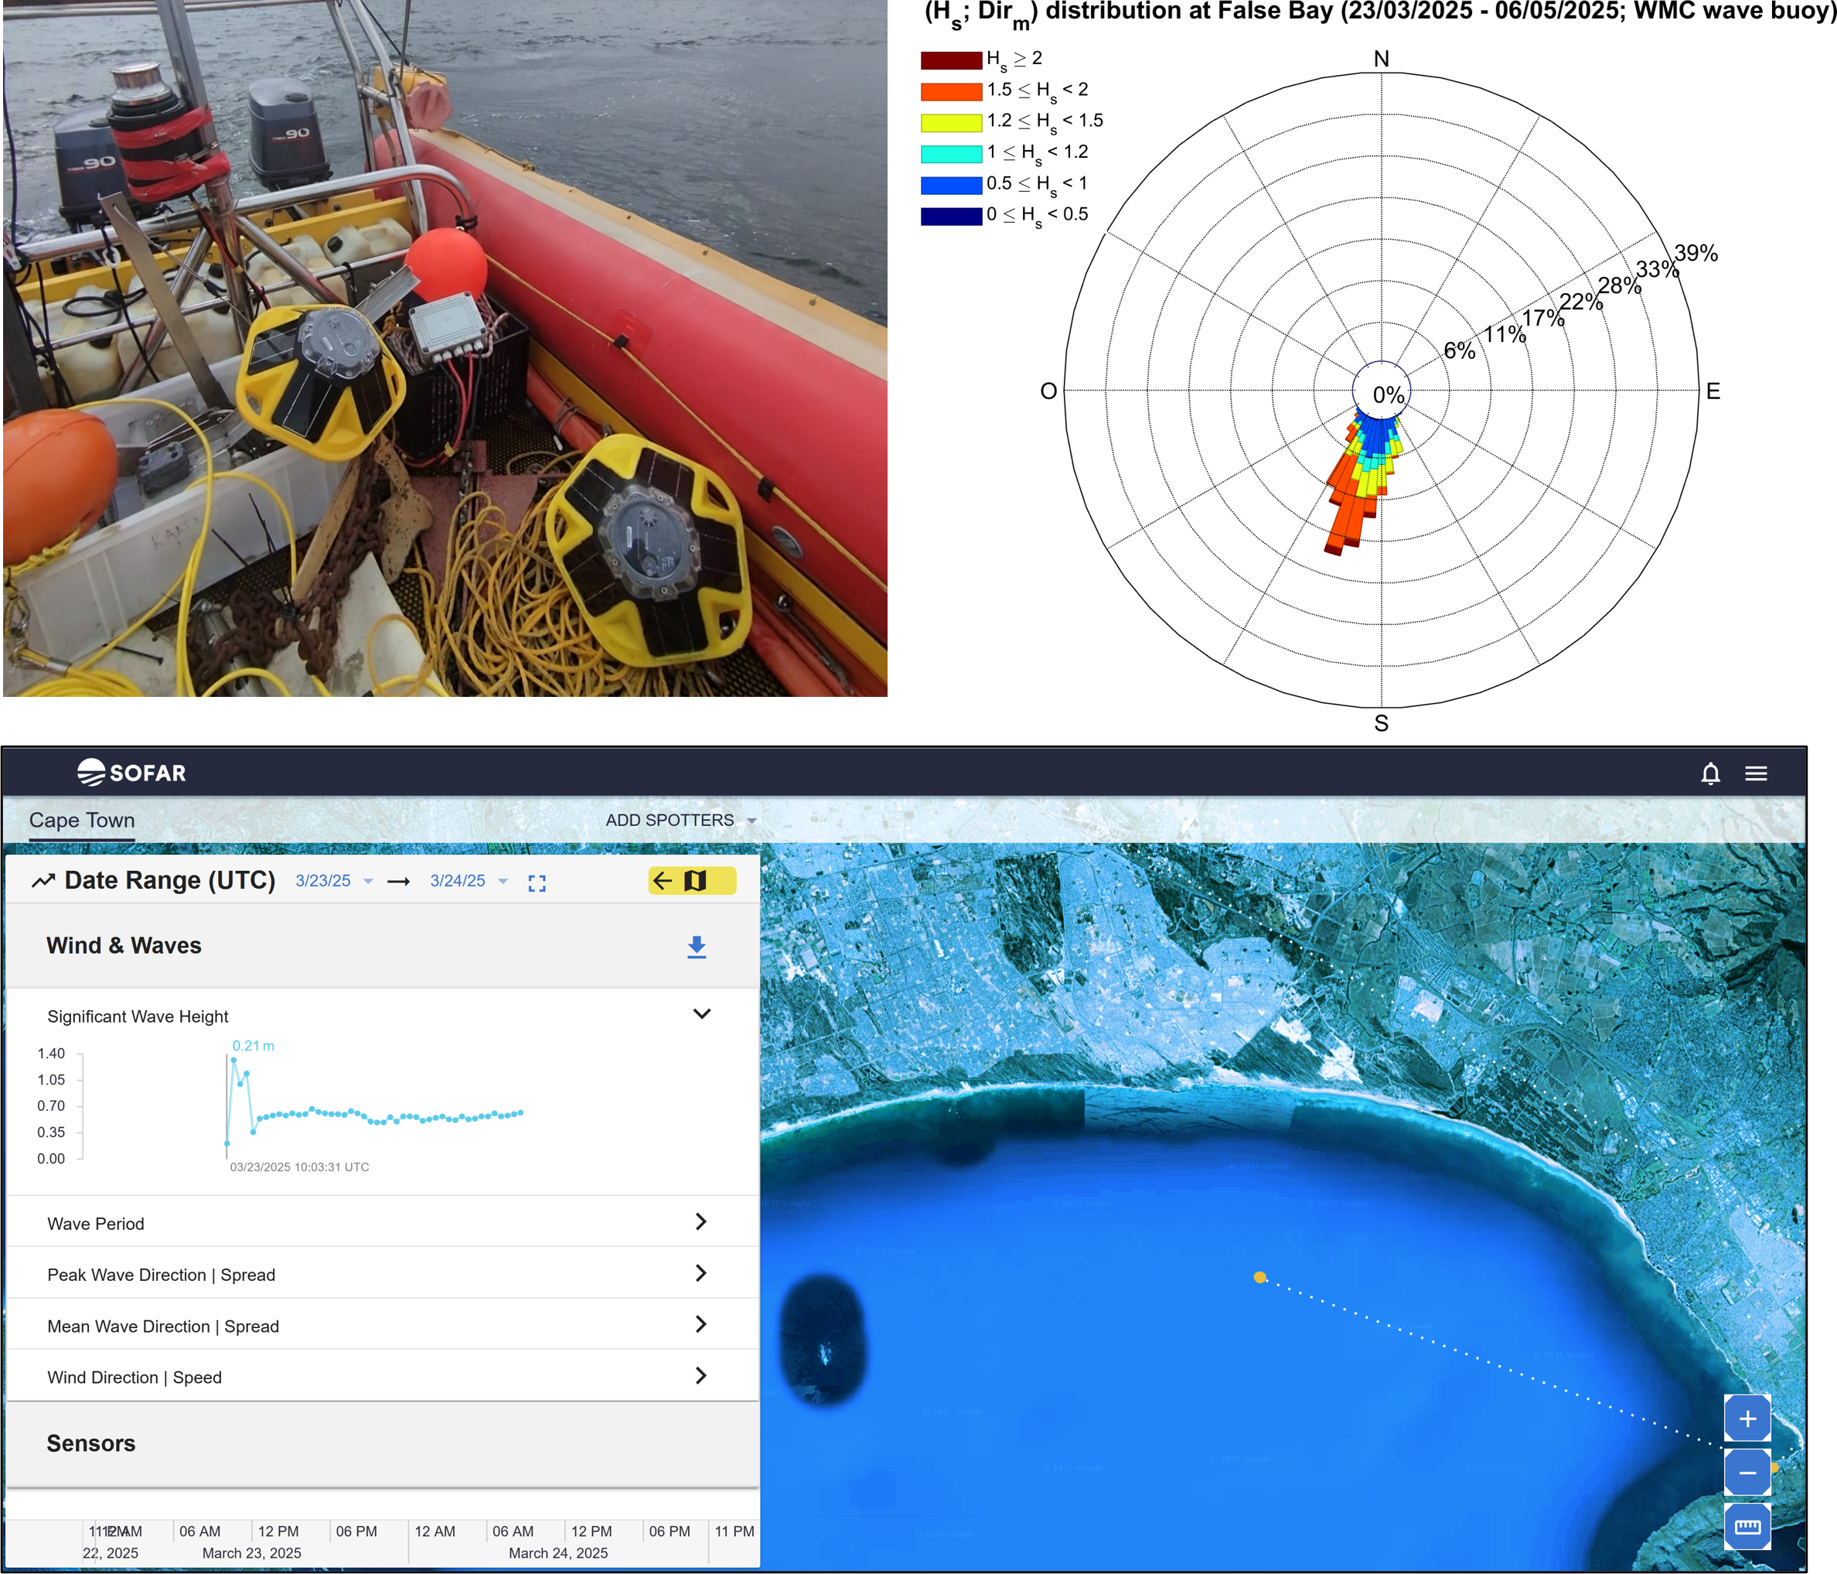
Task: Click the notification bell icon
Action: pos(1710,773)
